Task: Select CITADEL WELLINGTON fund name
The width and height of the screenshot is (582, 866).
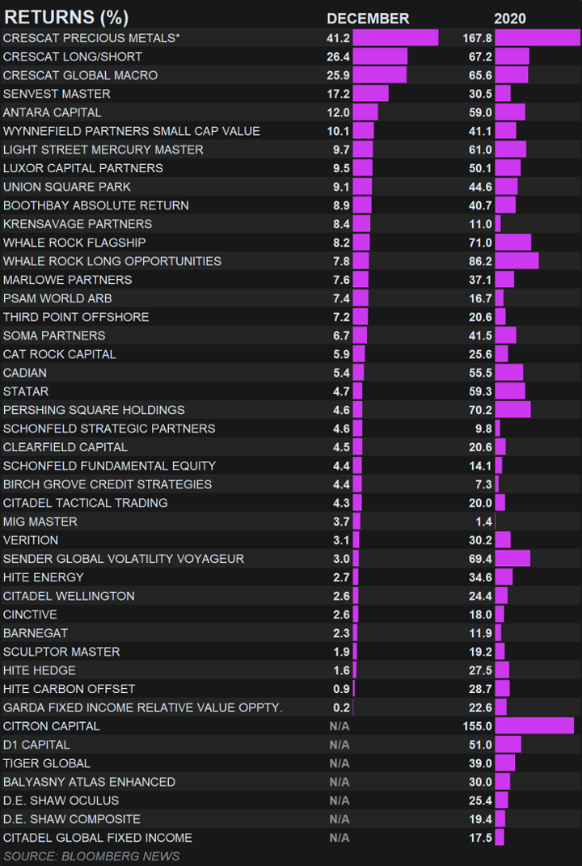Action: tap(69, 596)
